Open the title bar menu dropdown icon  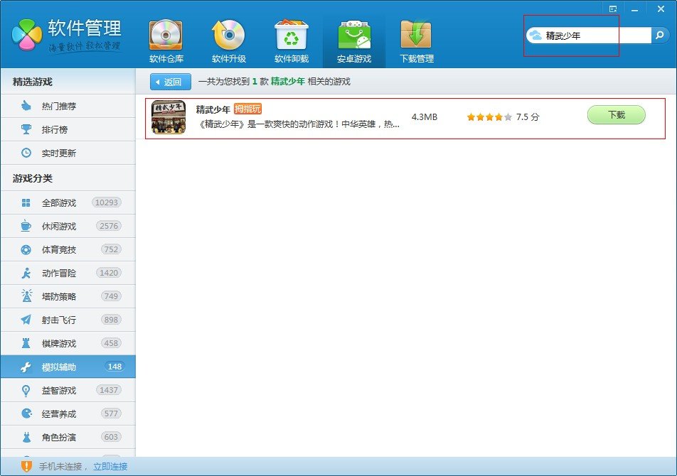coord(613,8)
